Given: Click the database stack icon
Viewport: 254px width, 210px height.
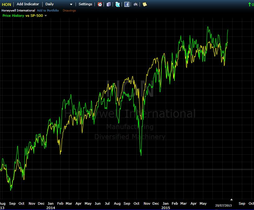Looking at the screenshot, I should click(x=109, y=4).
